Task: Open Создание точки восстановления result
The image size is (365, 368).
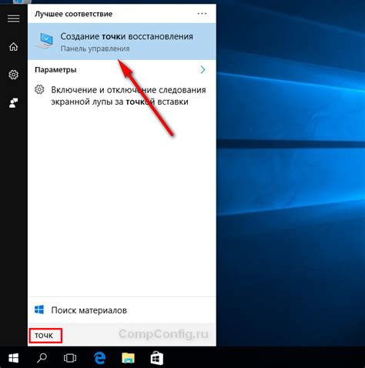Action: click(122, 42)
